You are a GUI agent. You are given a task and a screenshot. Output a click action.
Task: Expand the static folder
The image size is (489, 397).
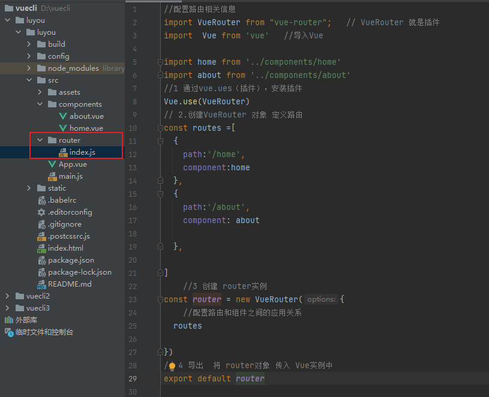click(29, 188)
